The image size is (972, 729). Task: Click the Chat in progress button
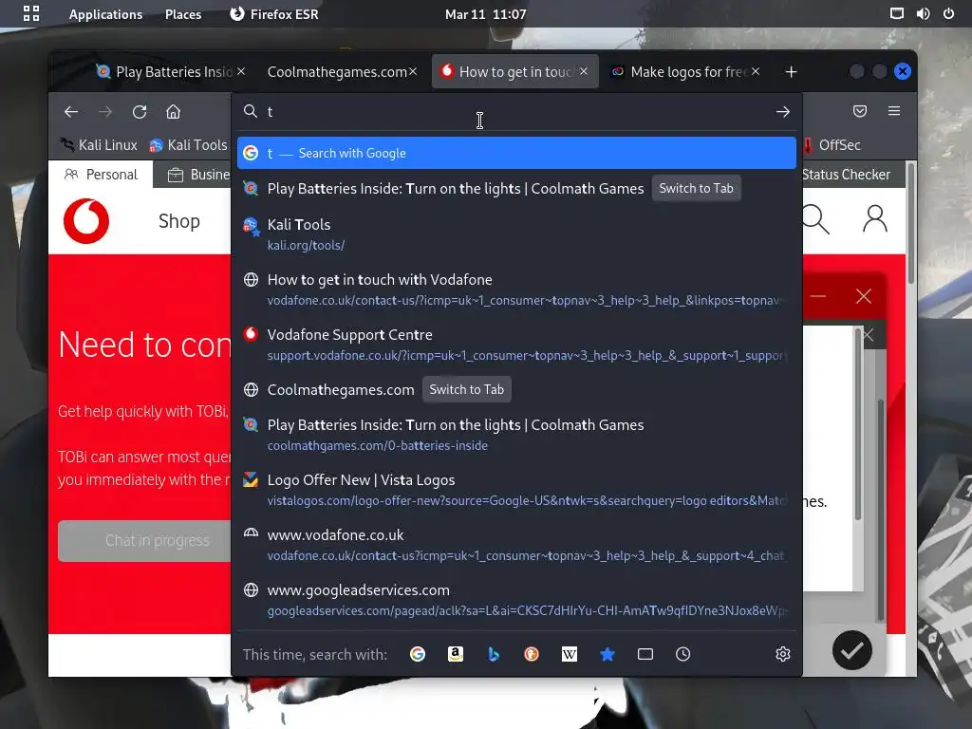144,540
